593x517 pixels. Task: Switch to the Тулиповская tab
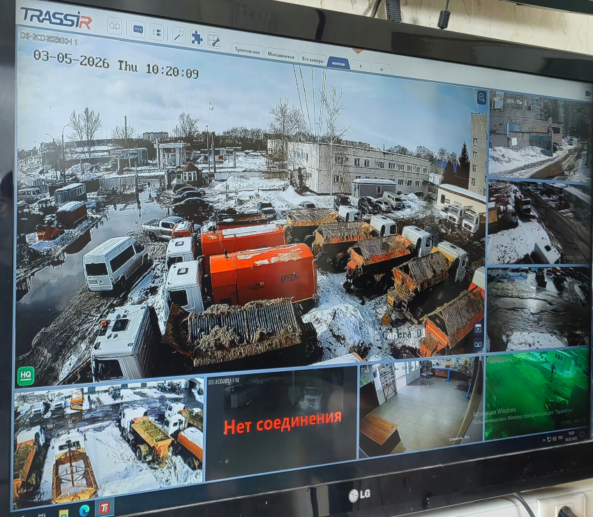coord(247,52)
